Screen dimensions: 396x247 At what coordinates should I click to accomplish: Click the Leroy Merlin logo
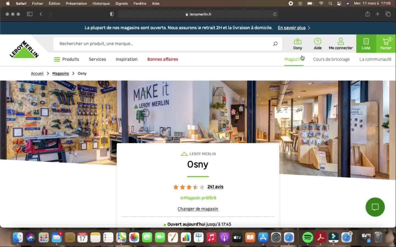coord(24,49)
